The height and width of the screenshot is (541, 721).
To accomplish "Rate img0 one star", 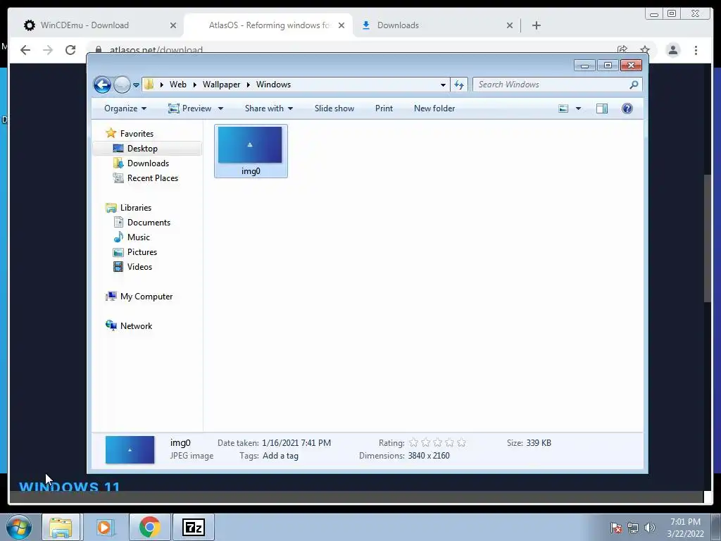I will click(x=413, y=442).
